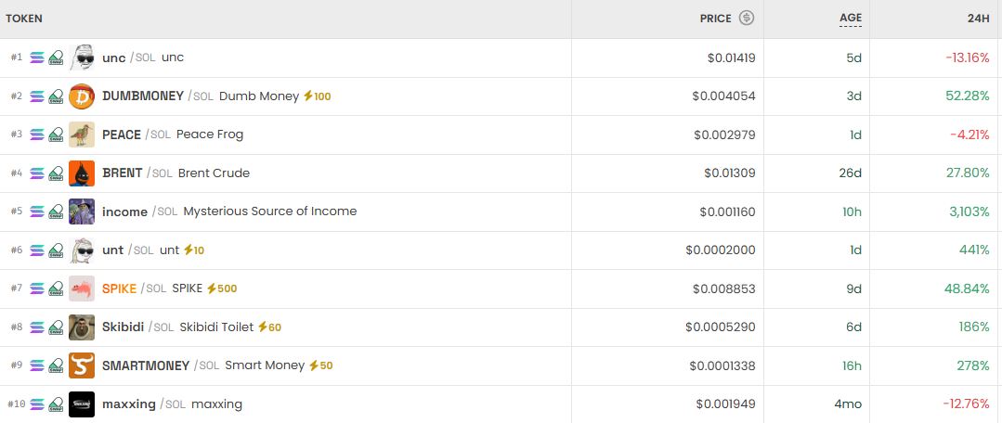Click the wizard avatar for income token
Viewport: 1002px width, 423px height.
coord(82,211)
